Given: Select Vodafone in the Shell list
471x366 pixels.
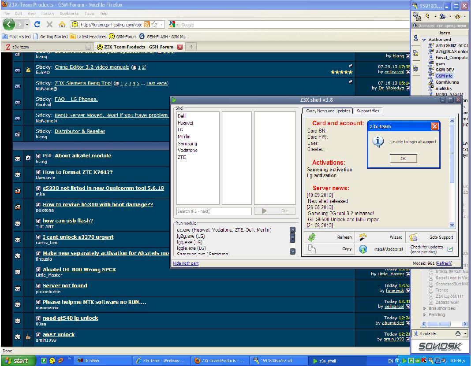Looking at the screenshot, I should coord(187,150).
